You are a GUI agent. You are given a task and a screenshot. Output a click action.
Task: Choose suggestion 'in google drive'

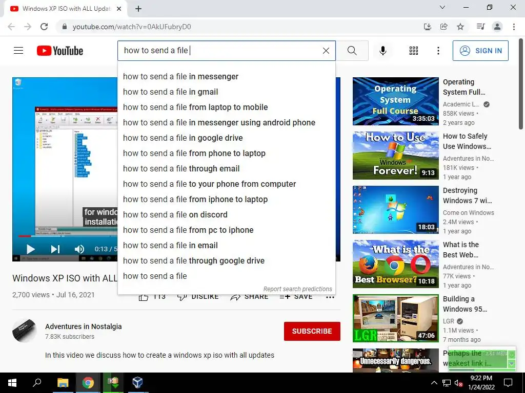click(226, 138)
